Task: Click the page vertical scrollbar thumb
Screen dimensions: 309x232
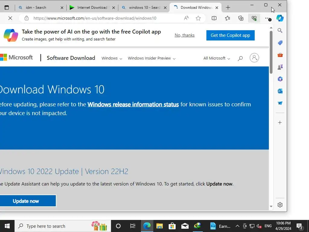Action: pos(271,52)
